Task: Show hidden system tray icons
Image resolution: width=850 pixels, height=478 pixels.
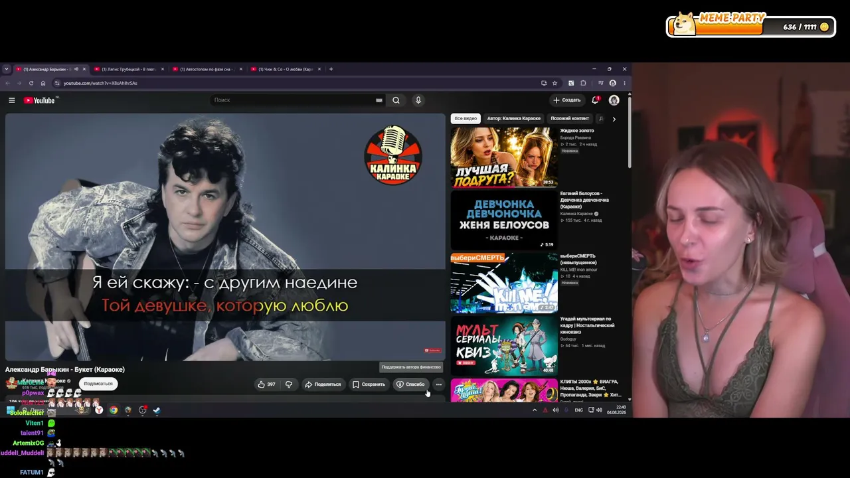Action: coord(535,410)
